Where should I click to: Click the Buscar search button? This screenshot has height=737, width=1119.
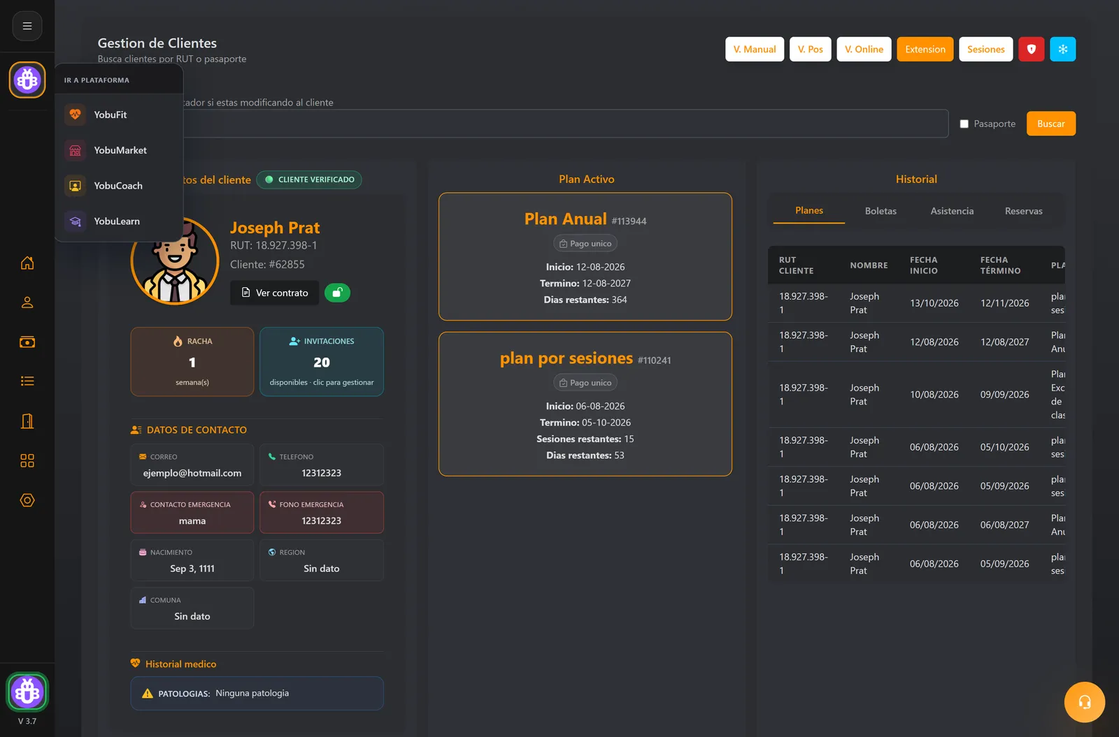[x=1050, y=124]
